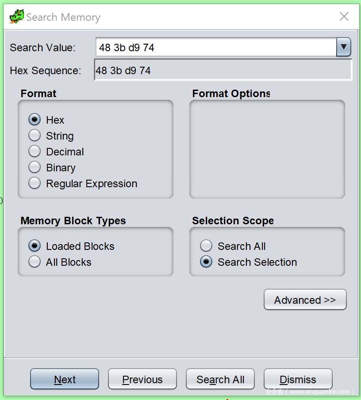Image resolution: width=361 pixels, height=400 pixels.
Task: Click the Search All button
Action: [x=220, y=379]
